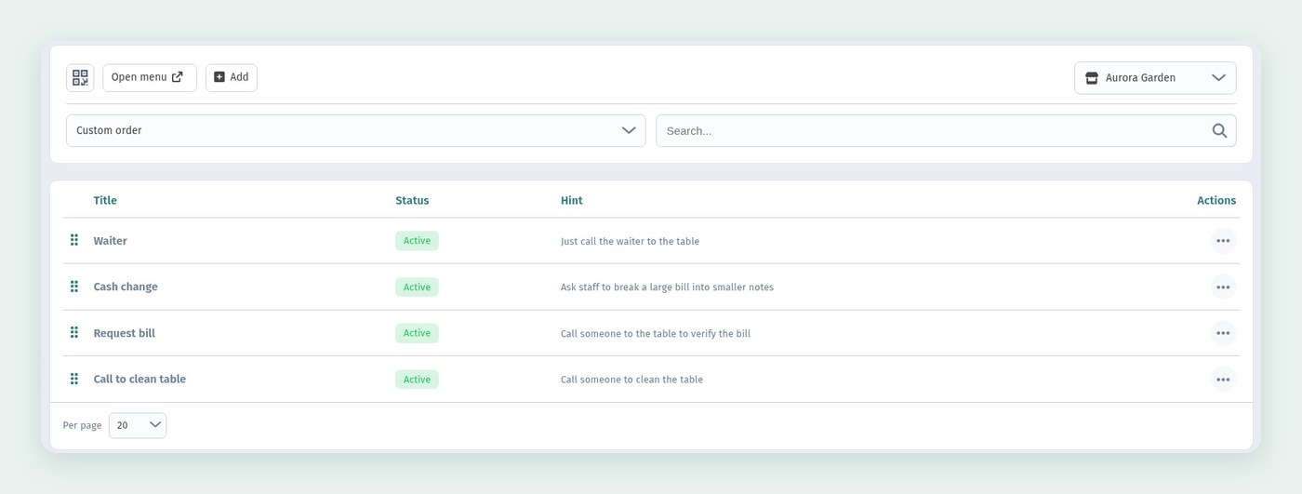Click the Status column header
1302x494 pixels.
click(412, 200)
